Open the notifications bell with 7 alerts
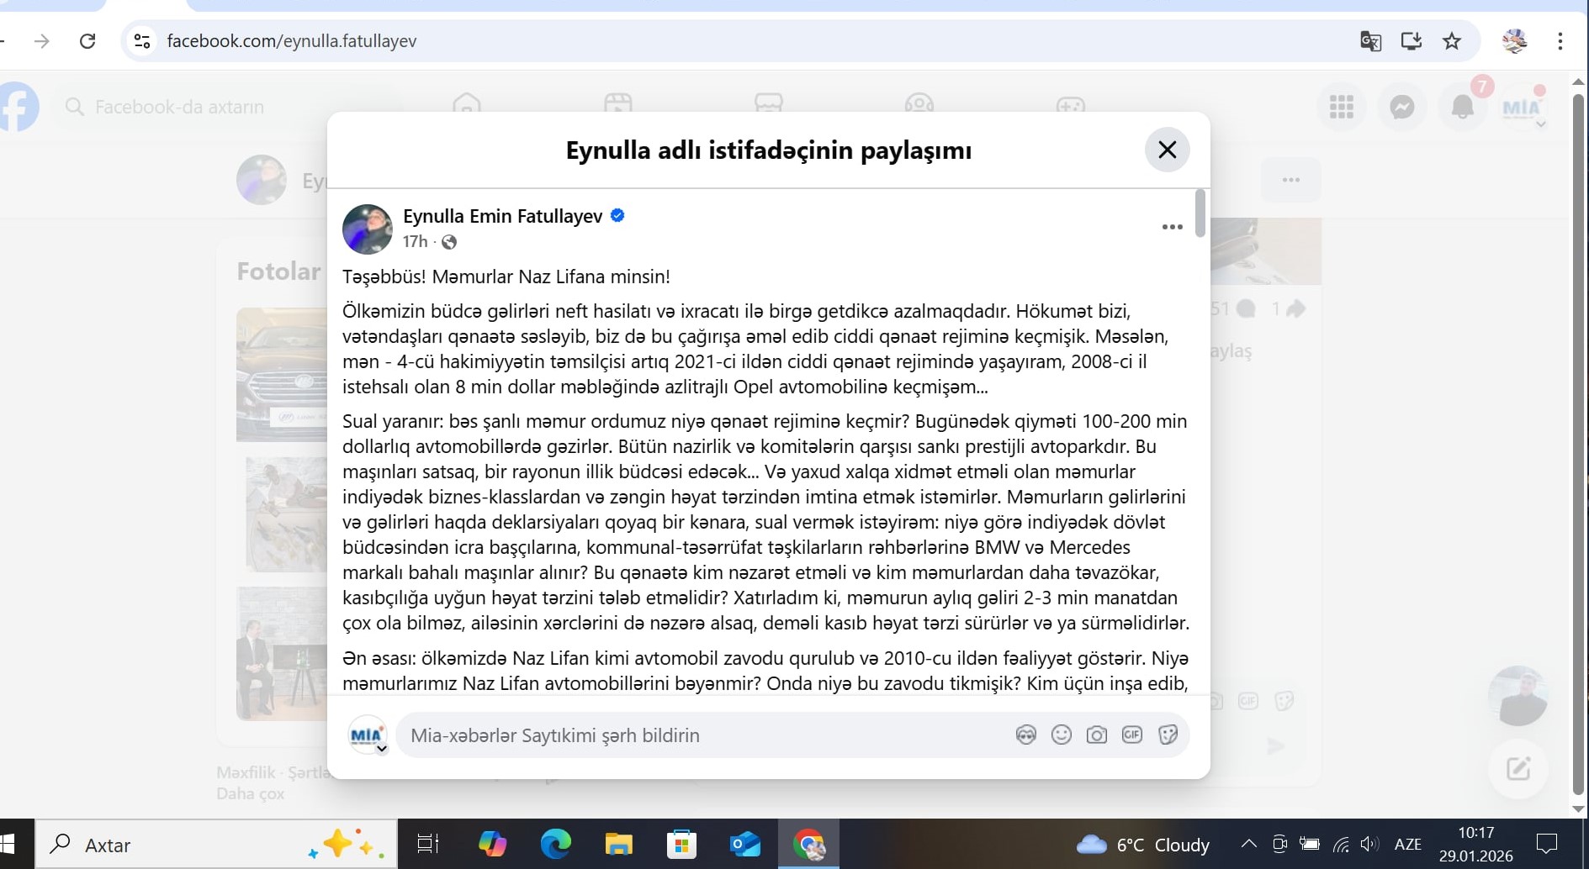This screenshot has width=1589, height=869. [1463, 107]
